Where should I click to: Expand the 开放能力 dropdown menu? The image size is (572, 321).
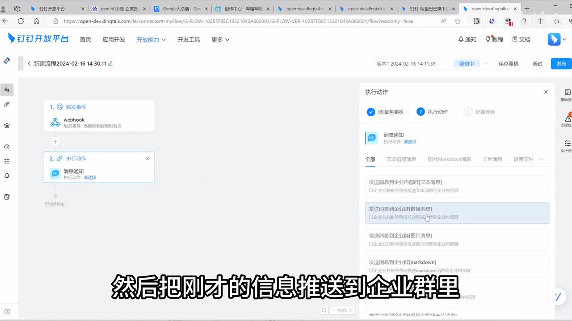point(151,40)
